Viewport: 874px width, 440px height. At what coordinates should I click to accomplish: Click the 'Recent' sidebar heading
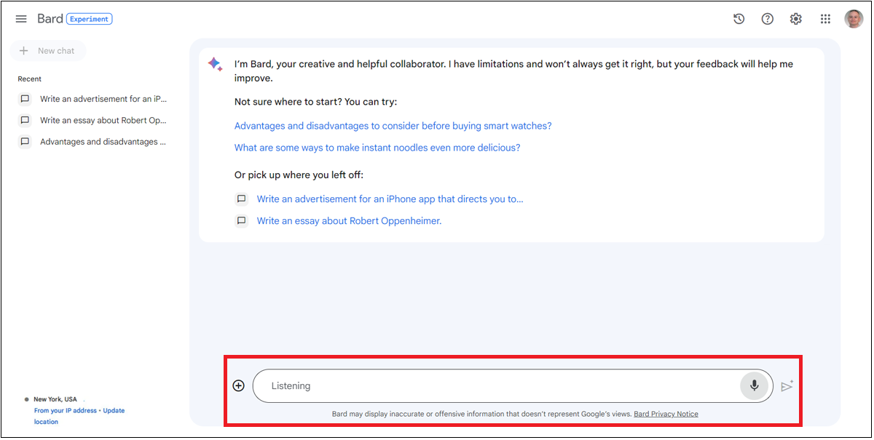click(30, 79)
